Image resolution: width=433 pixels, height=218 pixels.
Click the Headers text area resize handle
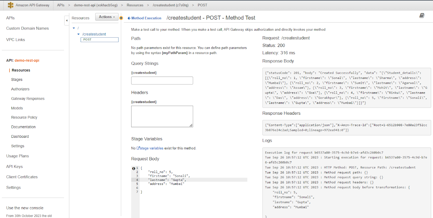(x=191, y=125)
